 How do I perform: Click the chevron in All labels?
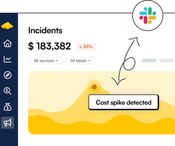click(x=89, y=60)
